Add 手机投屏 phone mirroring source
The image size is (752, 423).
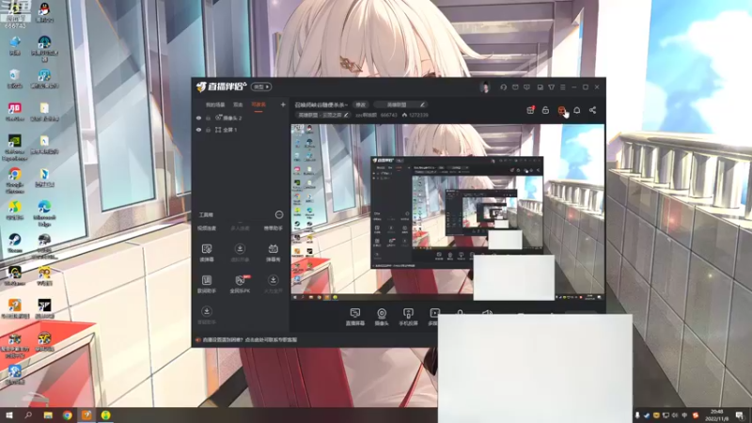click(408, 317)
